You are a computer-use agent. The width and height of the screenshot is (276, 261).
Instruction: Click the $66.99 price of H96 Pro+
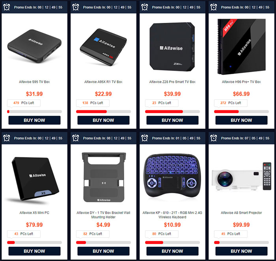pyautogui.click(x=241, y=94)
